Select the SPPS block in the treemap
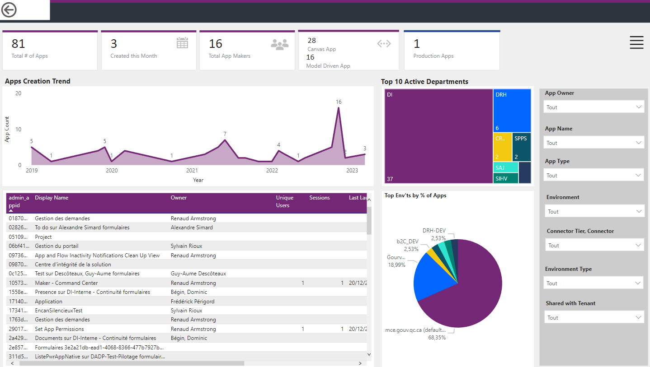This screenshot has width=650, height=367. 522,147
